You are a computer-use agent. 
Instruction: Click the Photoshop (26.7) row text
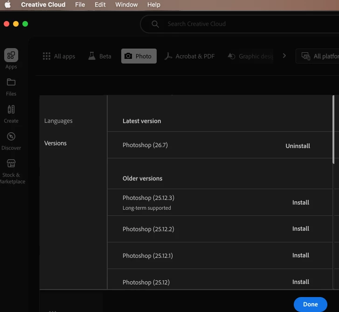click(145, 145)
